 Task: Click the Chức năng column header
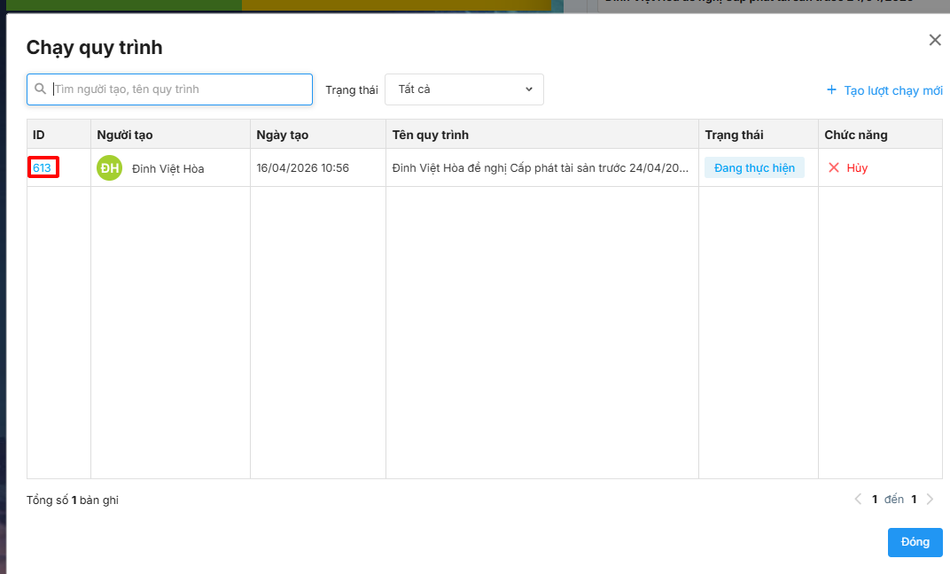(855, 135)
